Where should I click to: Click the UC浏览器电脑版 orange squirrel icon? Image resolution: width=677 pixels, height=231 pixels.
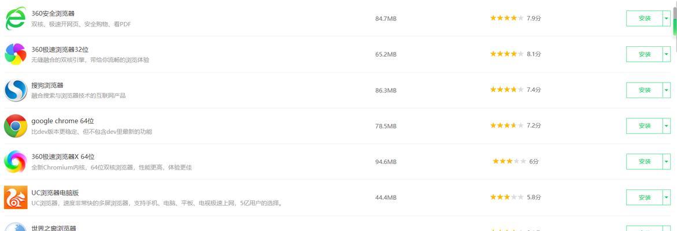pos(16,198)
